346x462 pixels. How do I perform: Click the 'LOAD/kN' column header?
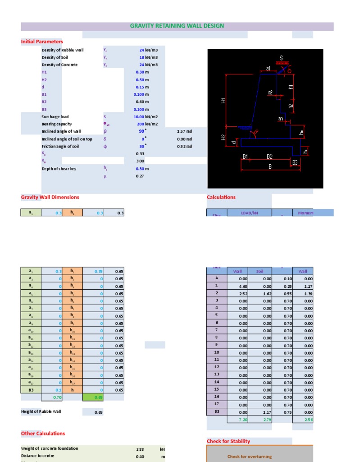(250, 213)
